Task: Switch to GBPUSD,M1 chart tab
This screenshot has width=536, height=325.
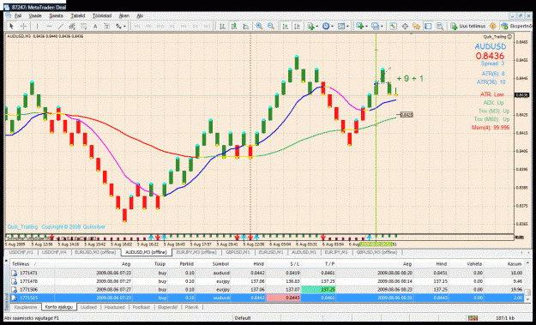Action: tap(238, 252)
